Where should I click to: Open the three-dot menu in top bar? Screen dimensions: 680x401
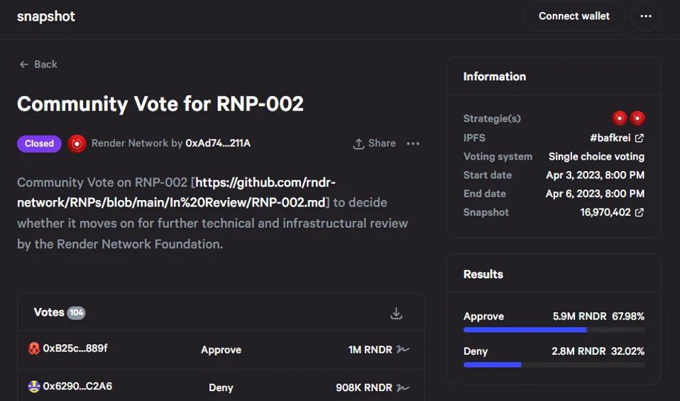(645, 16)
